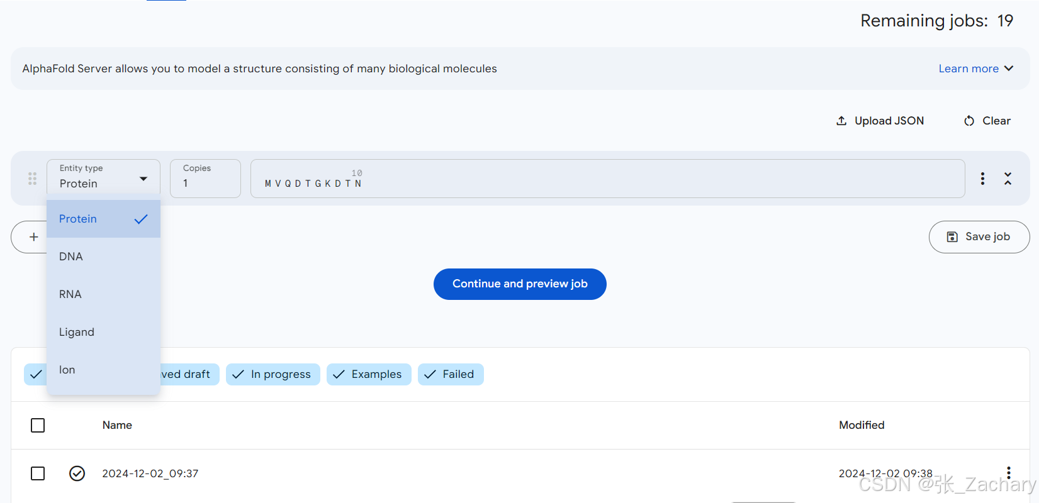Select Ligand in the entity type list

click(x=103, y=332)
